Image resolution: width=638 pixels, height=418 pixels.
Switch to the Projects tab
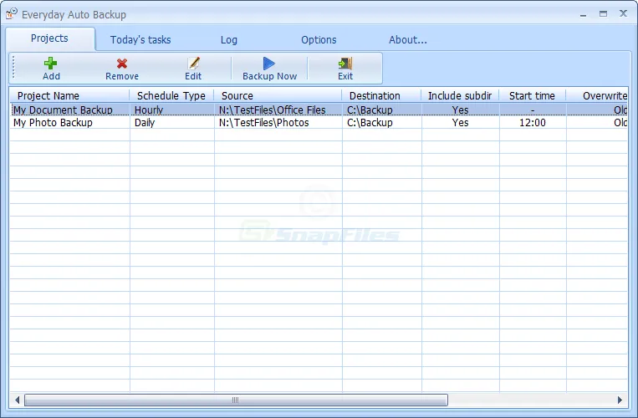point(49,38)
